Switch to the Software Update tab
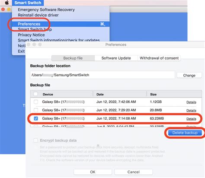The height and width of the screenshot is (178, 205). tap(116, 58)
